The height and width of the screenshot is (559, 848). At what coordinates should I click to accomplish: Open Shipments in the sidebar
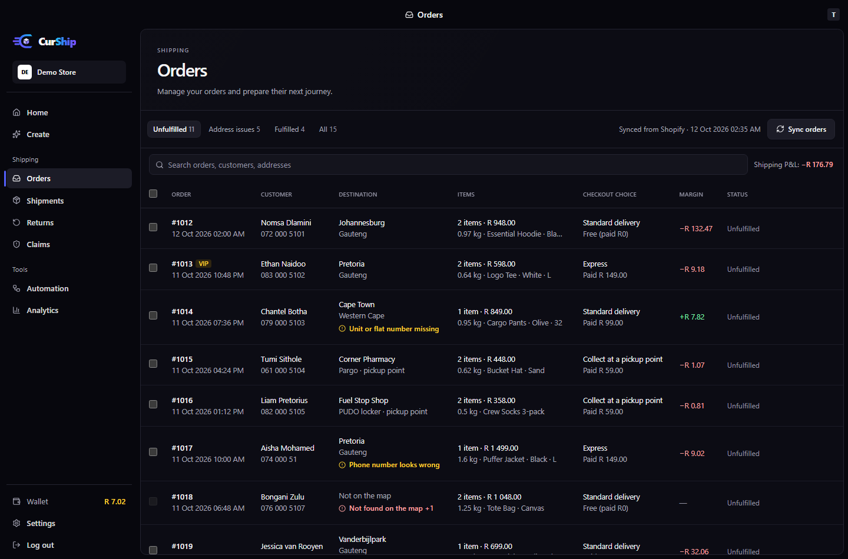point(69,201)
